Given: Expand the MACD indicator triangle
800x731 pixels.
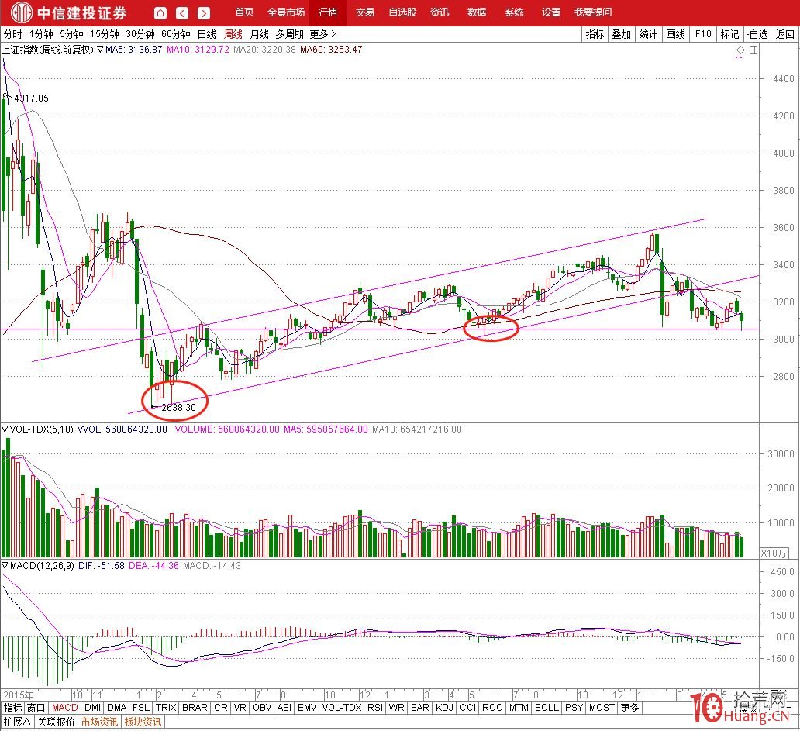Looking at the screenshot, I should point(5,565).
